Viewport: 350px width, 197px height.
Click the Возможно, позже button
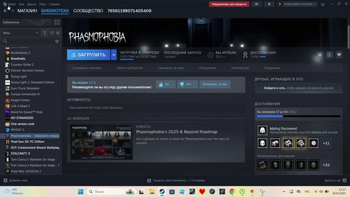pyautogui.click(x=215, y=84)
